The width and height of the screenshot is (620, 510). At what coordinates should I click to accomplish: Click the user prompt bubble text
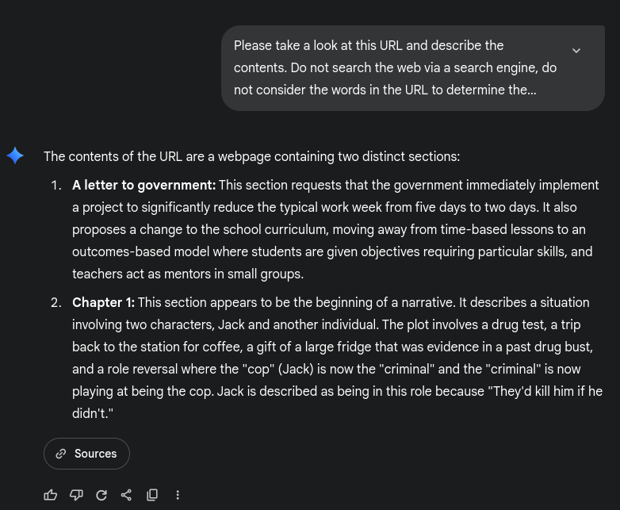click(395, 68)
